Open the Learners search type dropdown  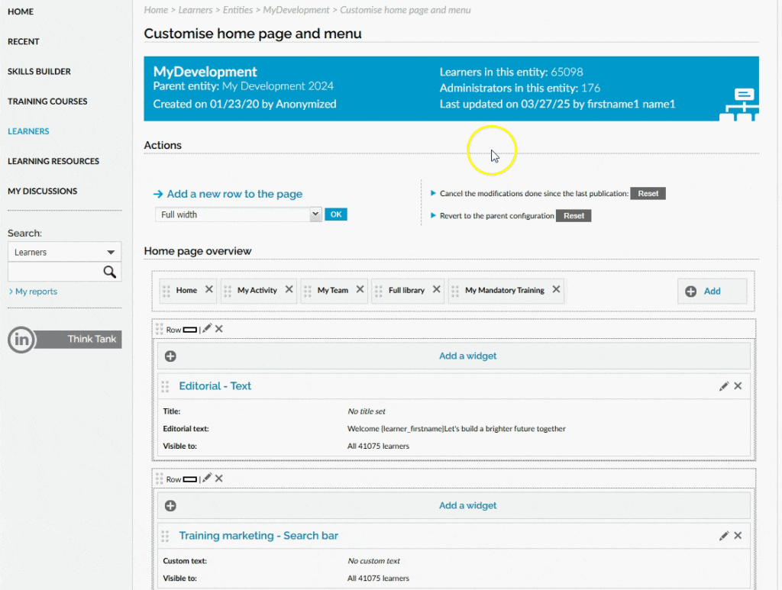pyautogui.click(x=64, y=252)
